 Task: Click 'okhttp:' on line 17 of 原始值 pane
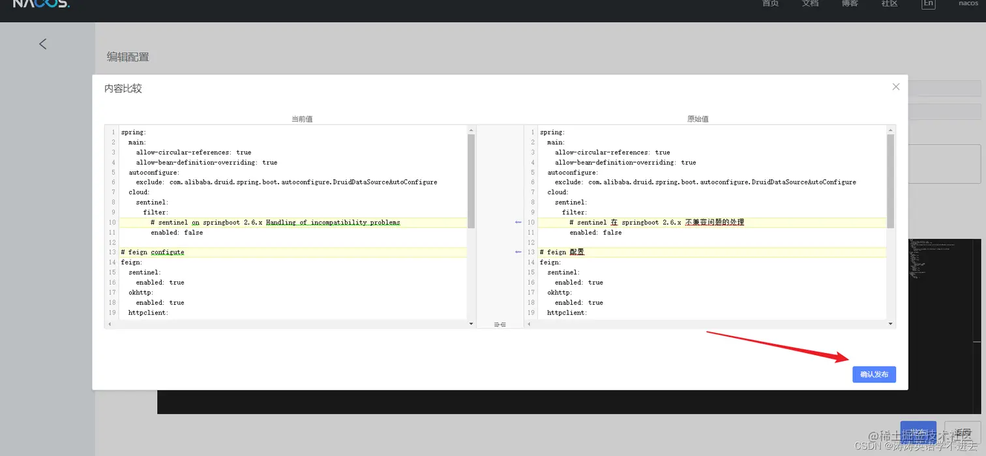coord(560,292)
